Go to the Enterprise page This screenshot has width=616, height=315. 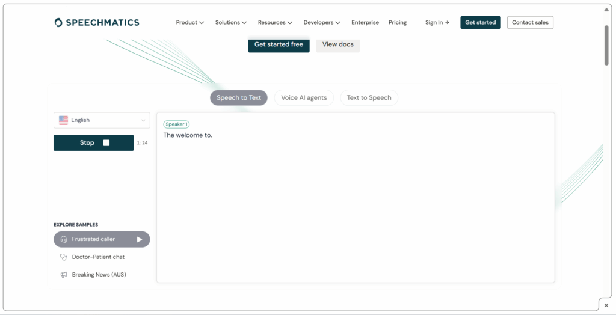pyautogui.click(x=365, y=22)
